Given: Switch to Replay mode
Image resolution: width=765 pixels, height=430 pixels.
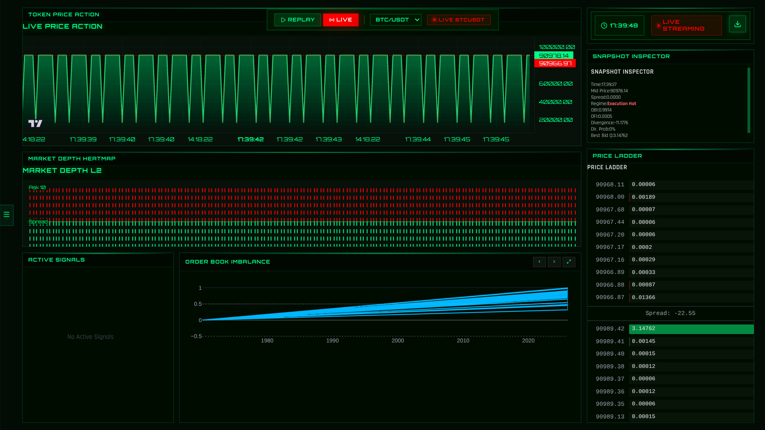Looking at the screenshot, I should [298, 20].
